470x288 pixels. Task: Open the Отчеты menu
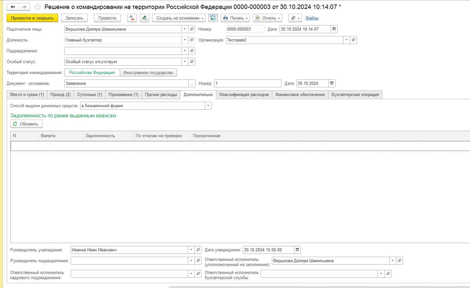(x=267, y=18)
